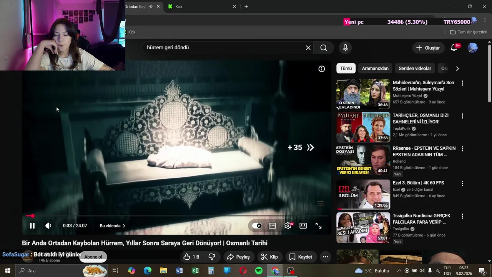Skip forward using double chevron overlay
The width and height of the screenshot is (492, 277).
311,147
